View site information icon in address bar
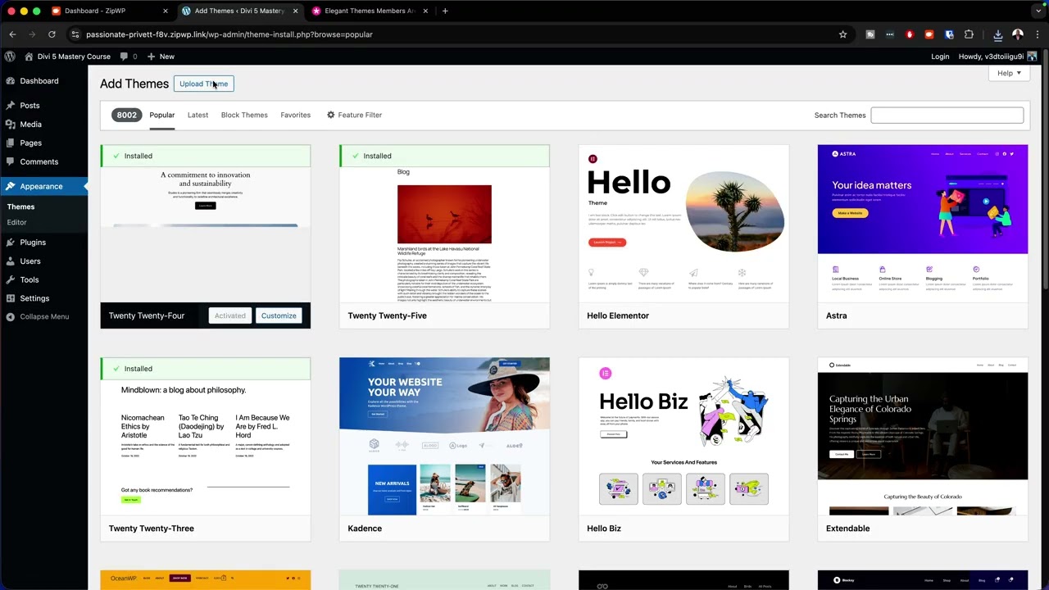This screenshot has height=590, width=1049. 75,34
